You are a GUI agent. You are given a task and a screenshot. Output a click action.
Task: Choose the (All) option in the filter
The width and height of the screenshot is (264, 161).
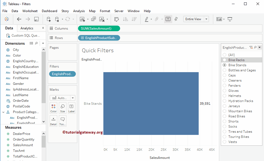coord(224,55)
